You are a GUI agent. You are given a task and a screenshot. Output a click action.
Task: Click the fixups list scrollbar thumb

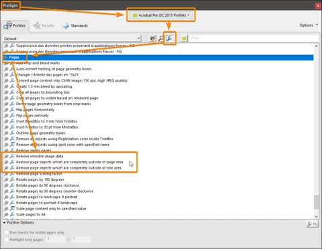[x=316, y=202]
